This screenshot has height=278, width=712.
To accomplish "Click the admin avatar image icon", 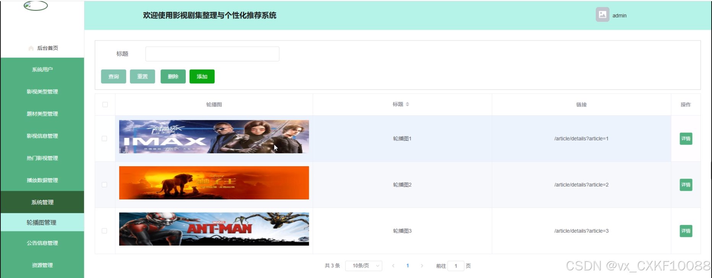I will point(602,15).
